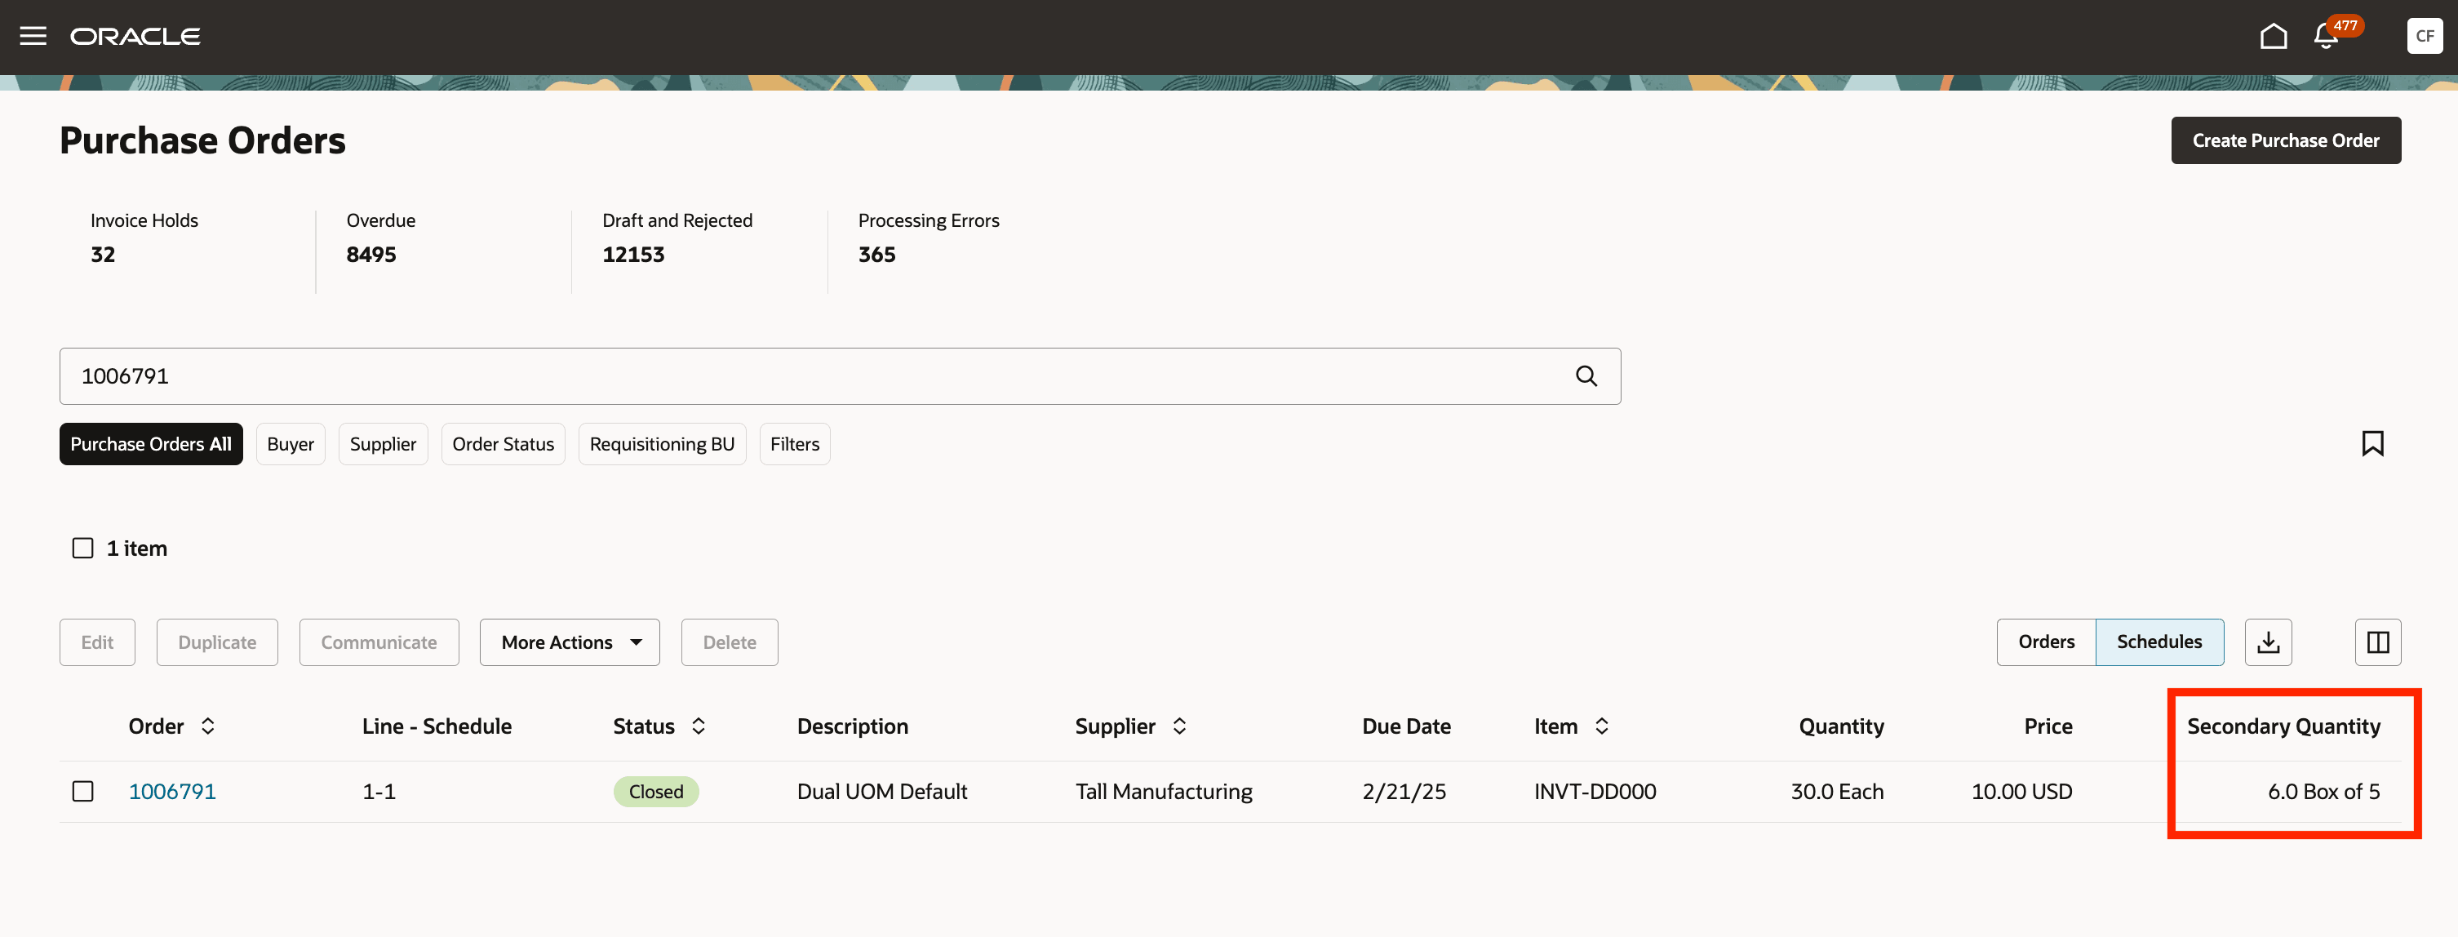
Task: Select the row checkbox for order 1006791
Action: click(x=83, y=791)
